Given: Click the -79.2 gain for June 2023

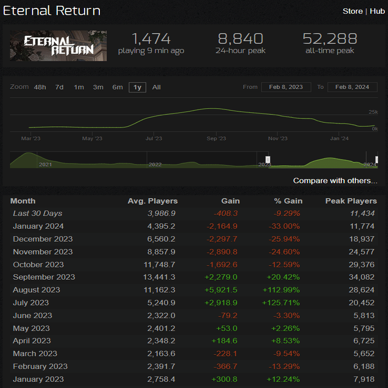Looking at the screenshot, I should click(x=228, y=315).
